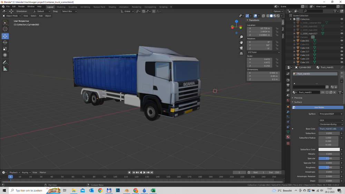
Task: Open the Modifier wrench tab in Properties
Action: click(x=288, y=112)
